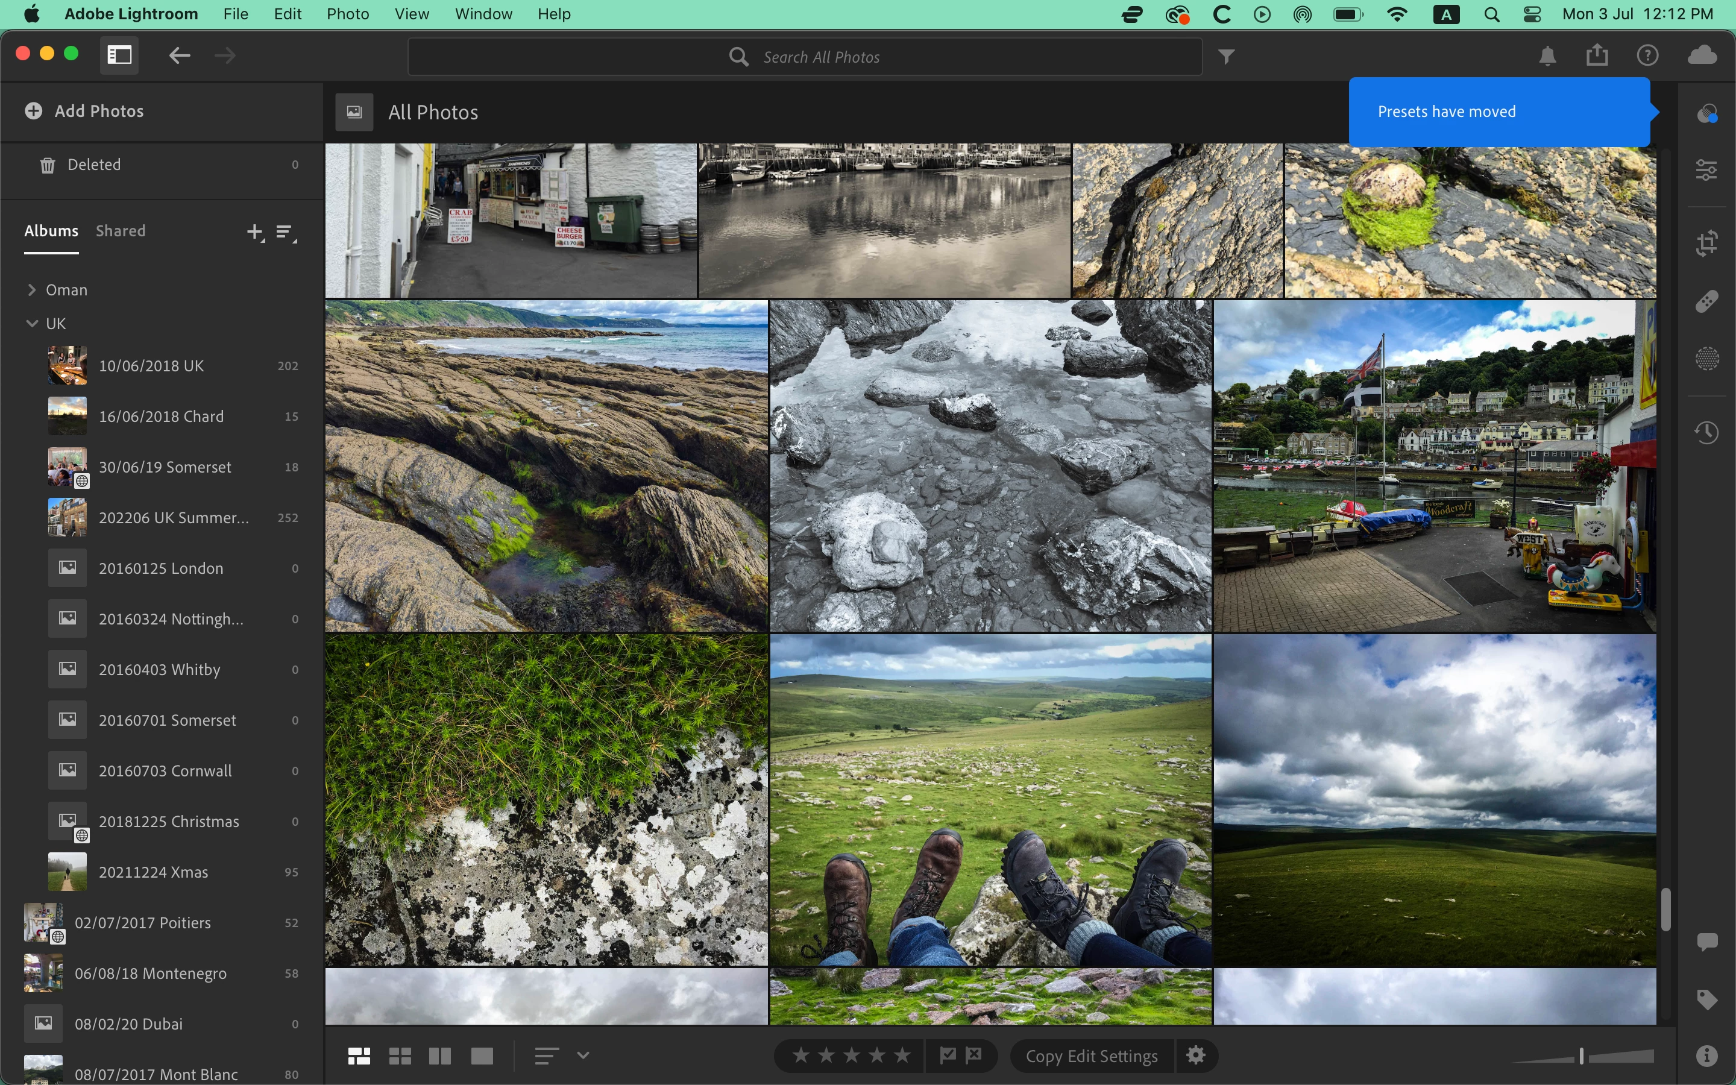Adjust the thumbnail size slider

click(1581, 1055)
